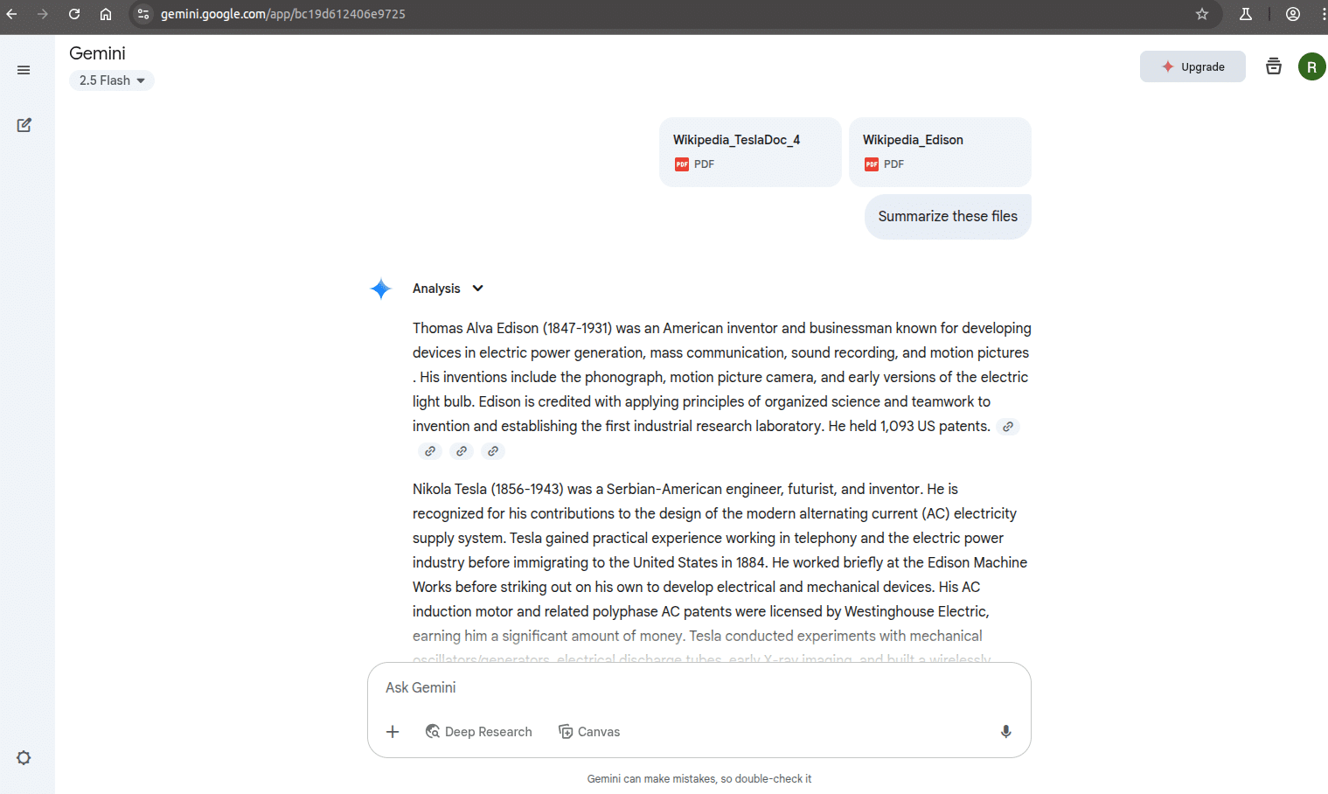Use the microphone for voice input

pos(1006,731)
